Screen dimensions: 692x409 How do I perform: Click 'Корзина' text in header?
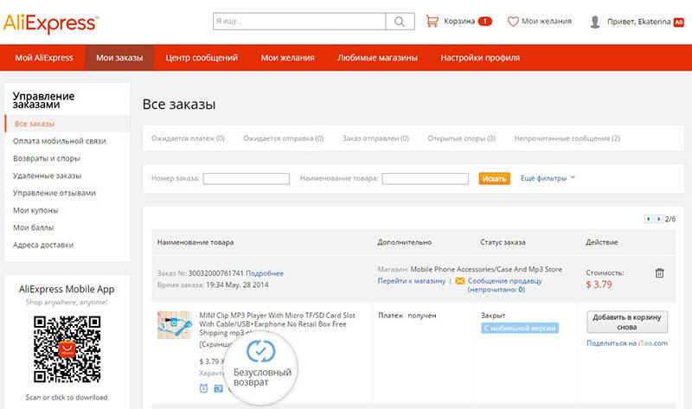click(x=459, y=21)
